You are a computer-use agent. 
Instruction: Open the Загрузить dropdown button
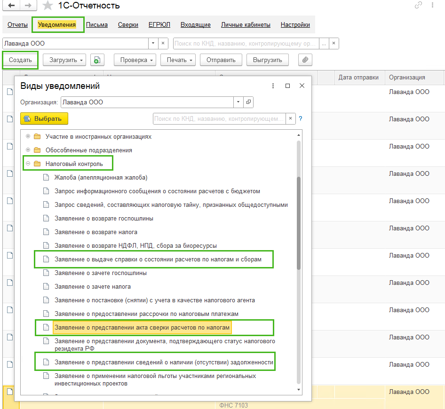[64, 60]
